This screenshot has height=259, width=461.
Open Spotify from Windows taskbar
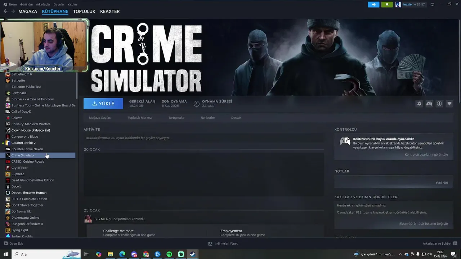(x=169, y=254)
